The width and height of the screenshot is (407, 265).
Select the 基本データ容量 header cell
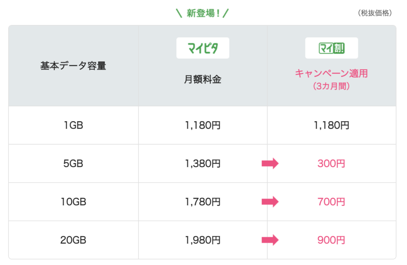(x=74, y=66)
